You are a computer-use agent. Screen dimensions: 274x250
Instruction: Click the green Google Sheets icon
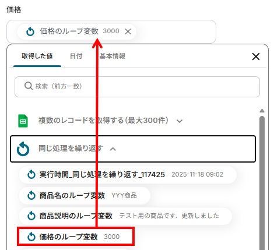(23, 121)
